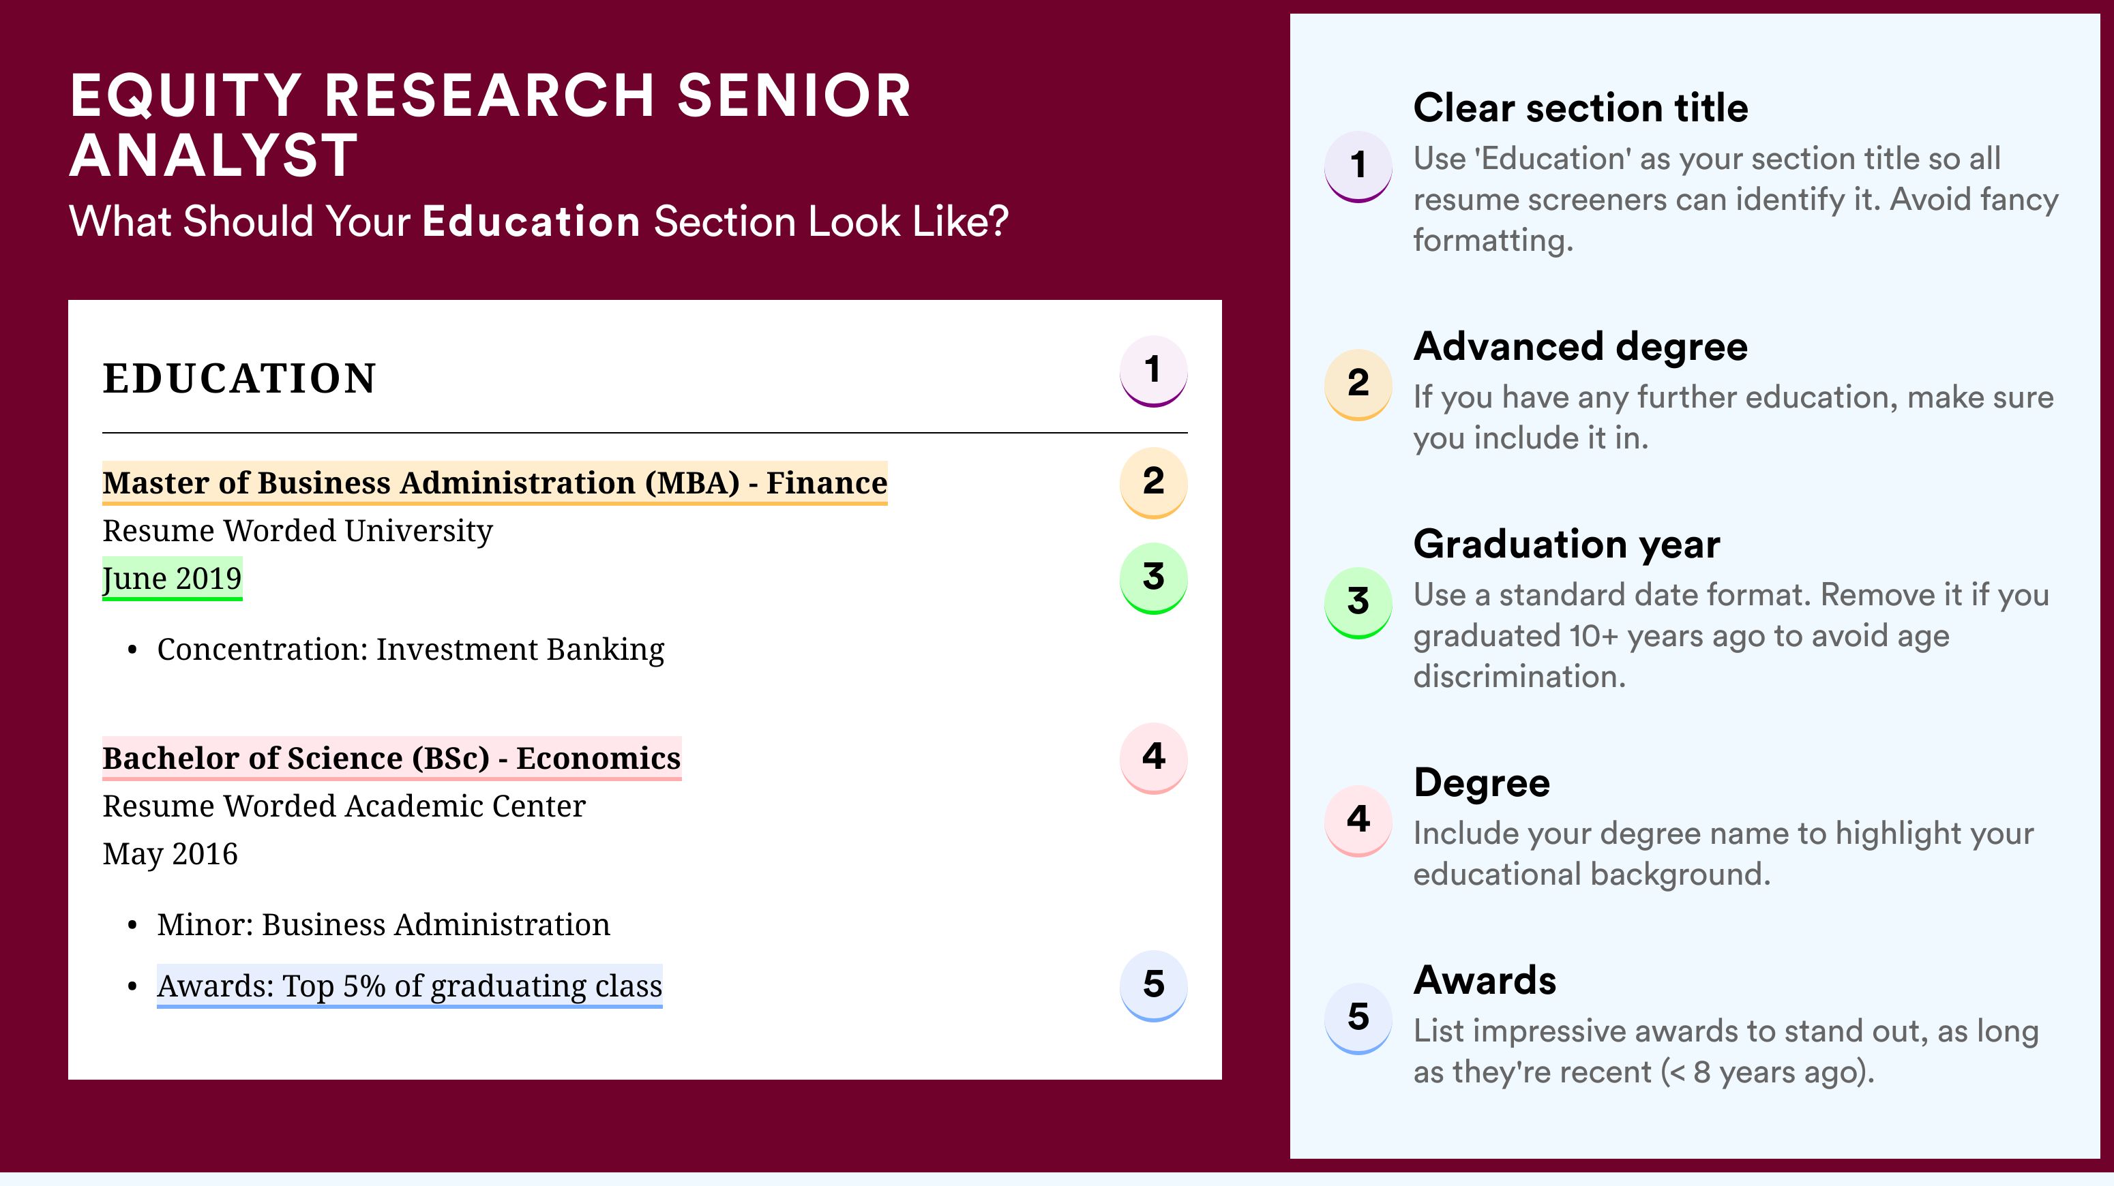Click the orange number 2 badge beside the MBA line
2114x1186 pixels.
[1153, 483]
